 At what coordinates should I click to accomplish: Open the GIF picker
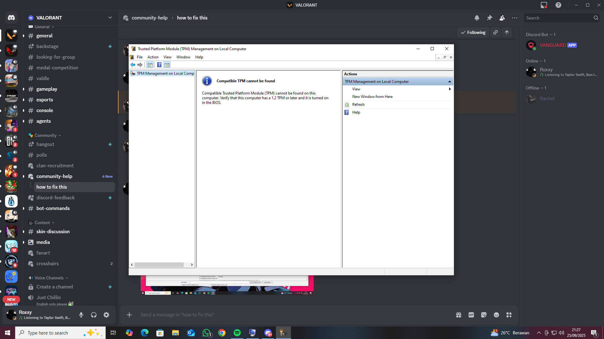point(471,315)
